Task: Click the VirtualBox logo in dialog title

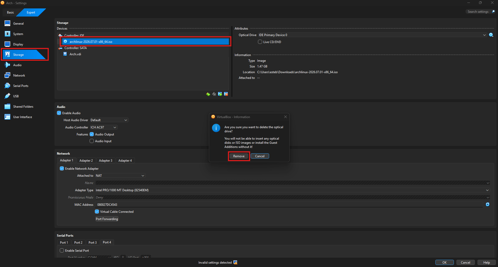Action: [x=213, y=117]
